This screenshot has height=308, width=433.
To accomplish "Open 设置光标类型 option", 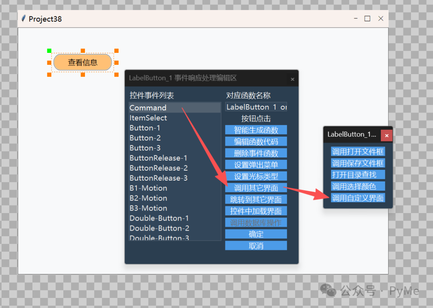I will click(256, 176).
